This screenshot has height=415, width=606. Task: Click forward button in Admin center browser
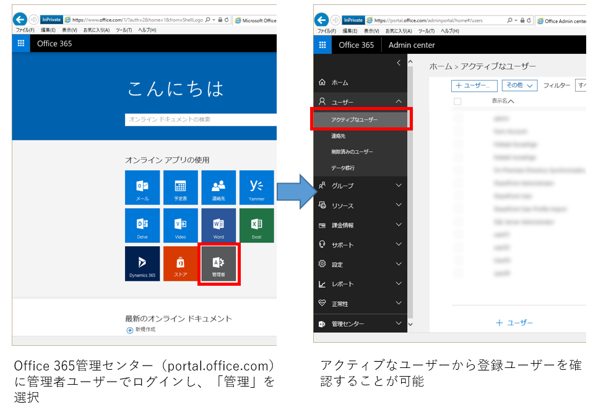[x=335, y=20]
